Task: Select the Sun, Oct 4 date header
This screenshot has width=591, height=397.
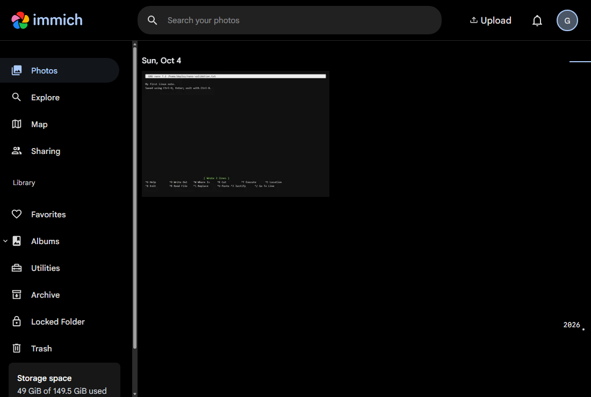Action: tap(161, 61)
